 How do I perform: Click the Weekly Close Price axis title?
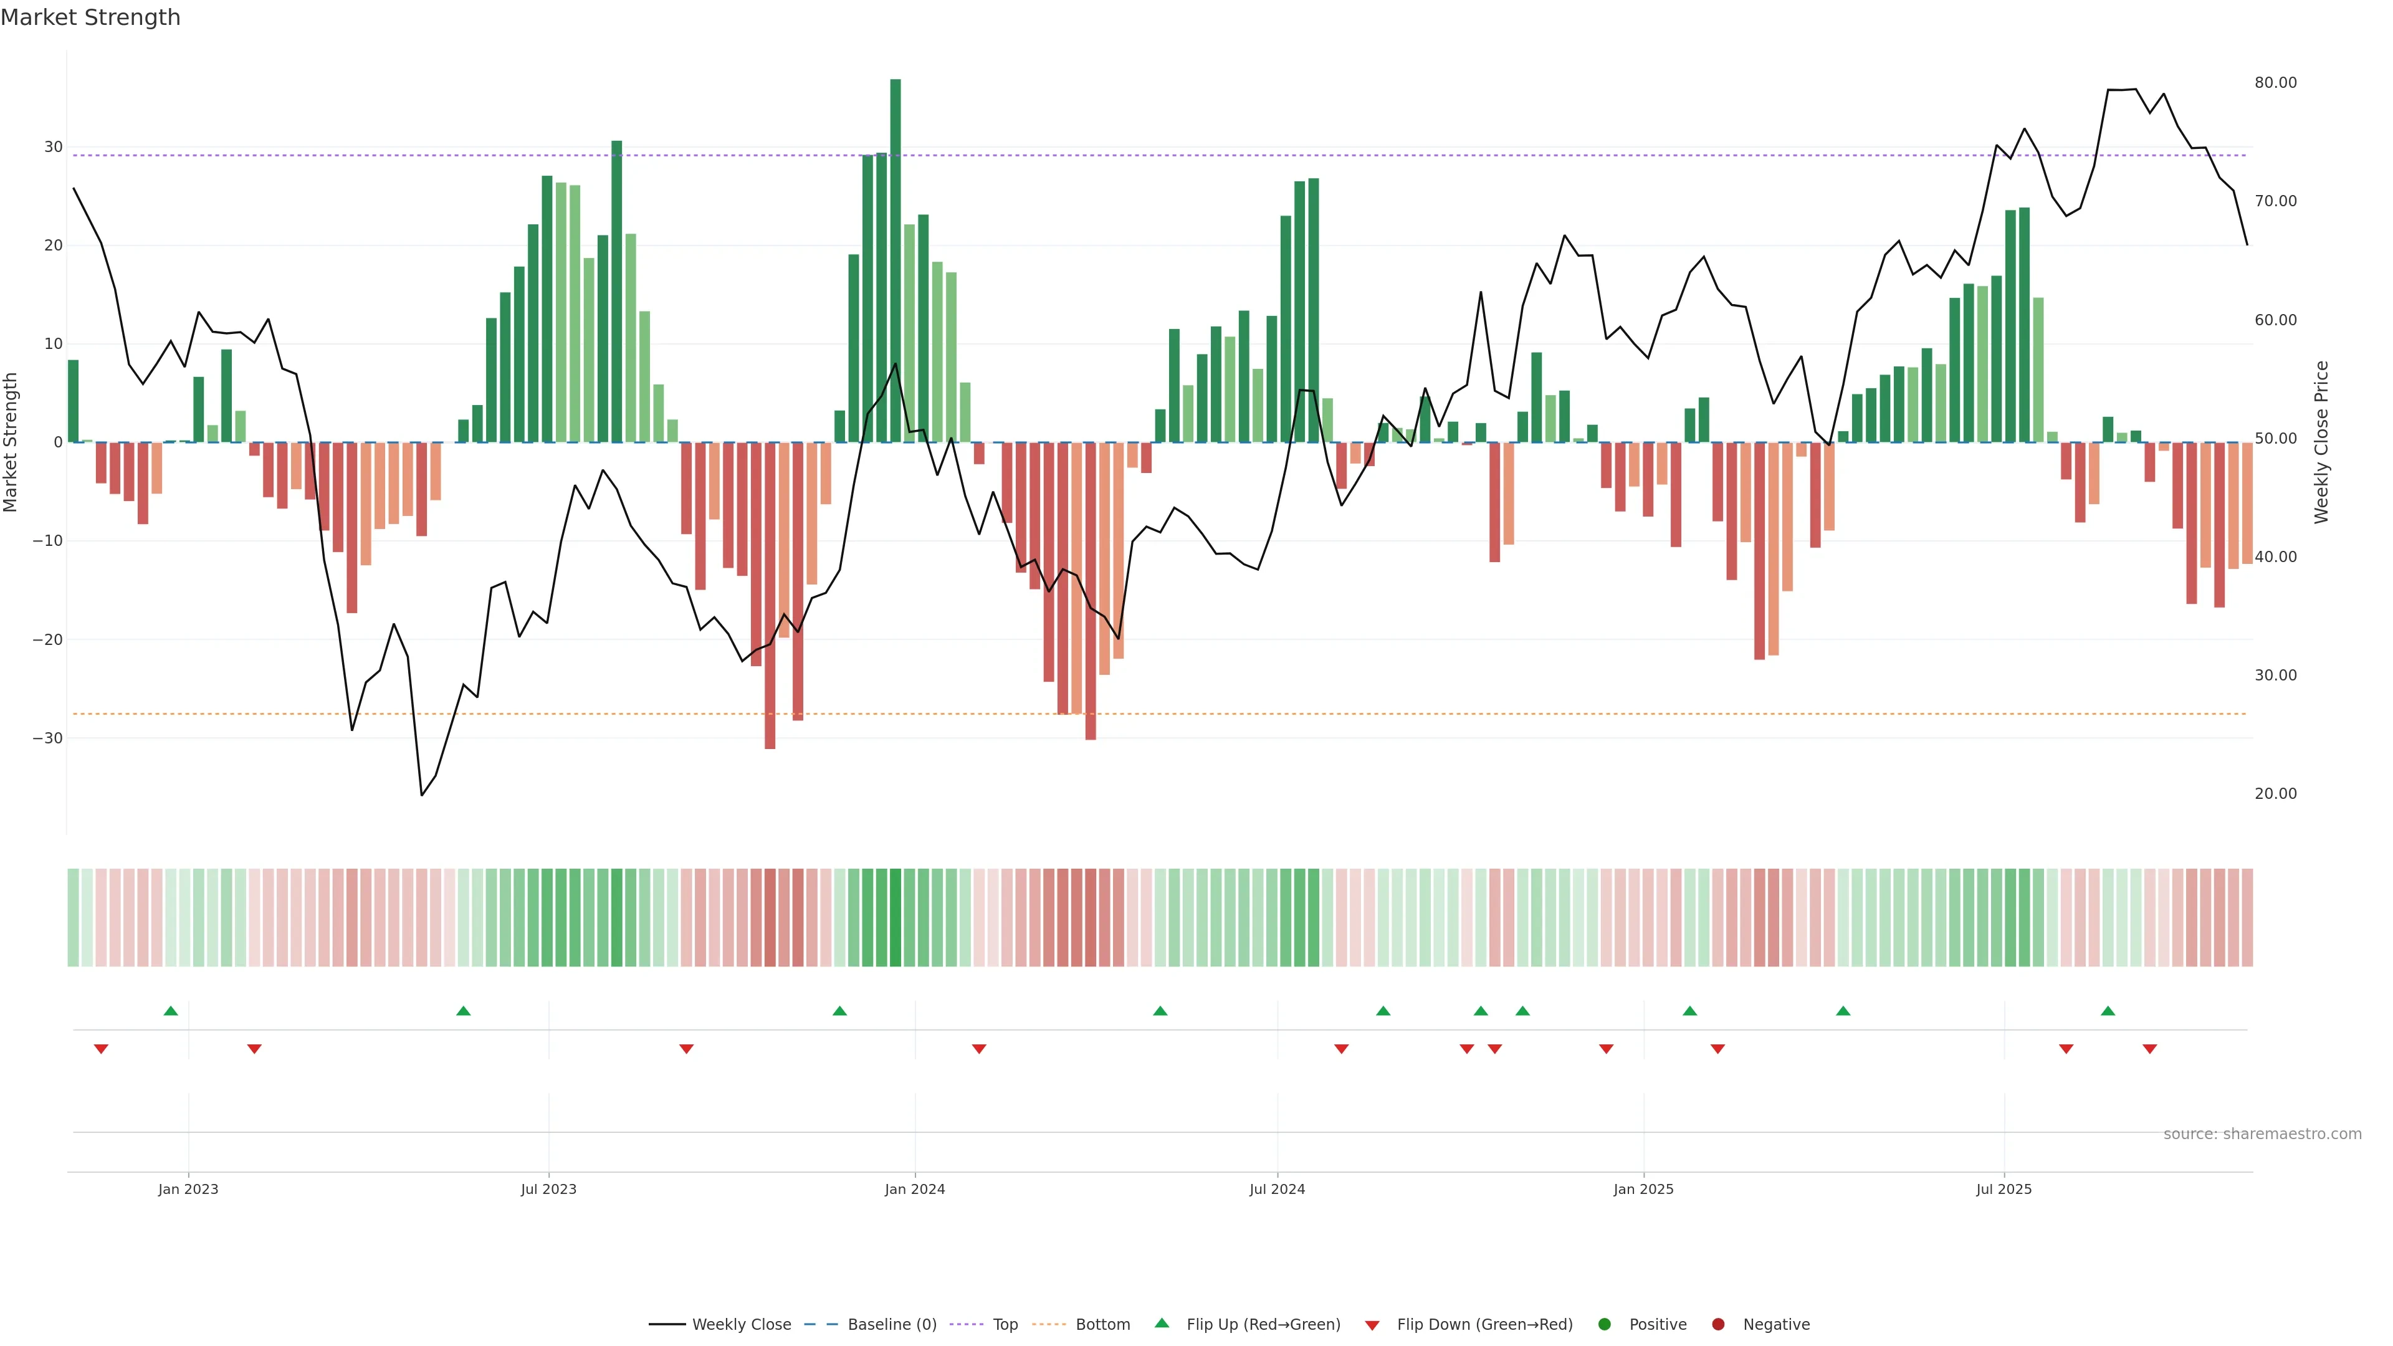pyautogui.click(x=2321, y=442)
